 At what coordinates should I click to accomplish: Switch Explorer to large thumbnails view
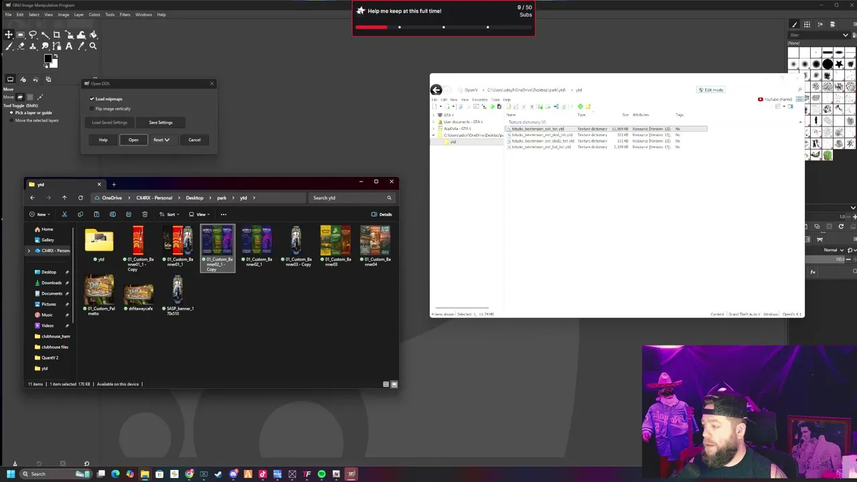tap(394, 384)
